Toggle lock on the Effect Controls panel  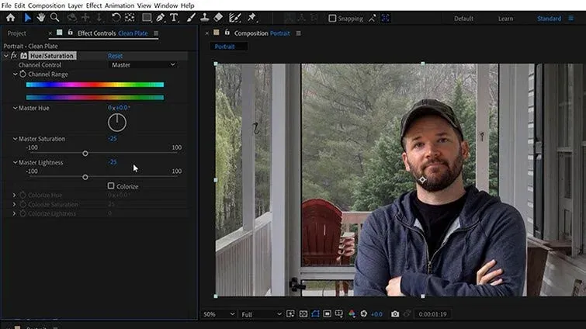[x=71, y=33]
